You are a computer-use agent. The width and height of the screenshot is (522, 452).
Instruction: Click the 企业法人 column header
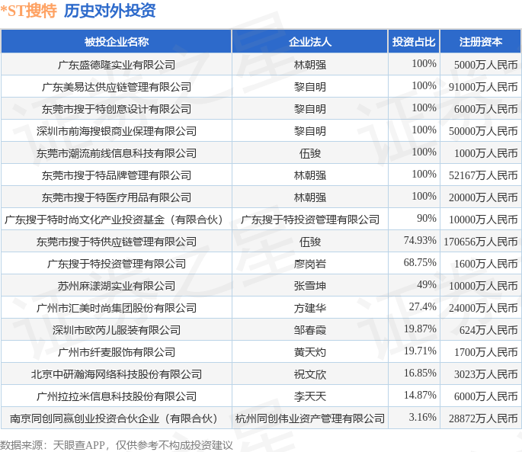click(310, 42)
